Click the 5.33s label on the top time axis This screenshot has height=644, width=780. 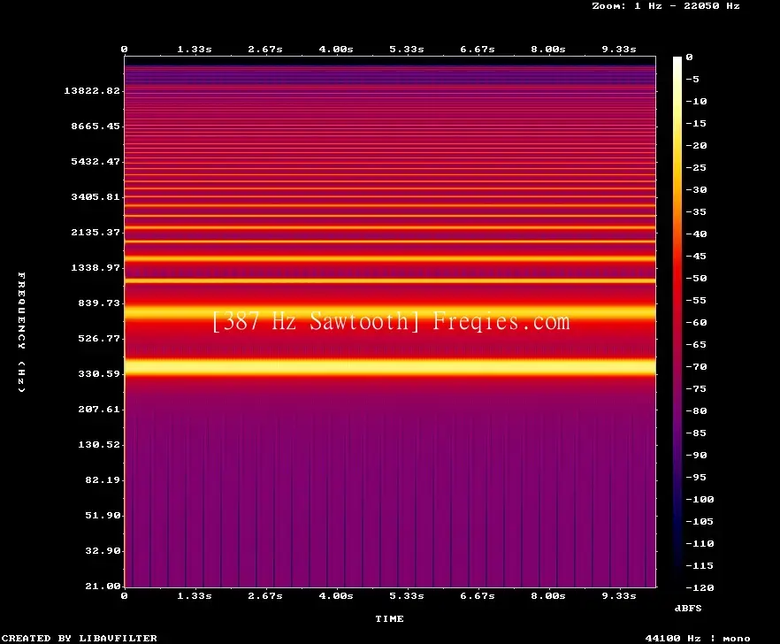pos(407,50)
